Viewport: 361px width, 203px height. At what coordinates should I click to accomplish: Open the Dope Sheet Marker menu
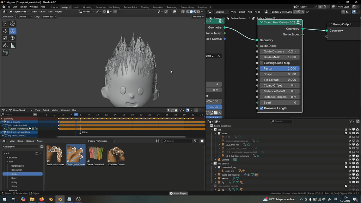pos(55,110)
